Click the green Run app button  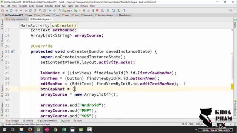click(76, 10)
